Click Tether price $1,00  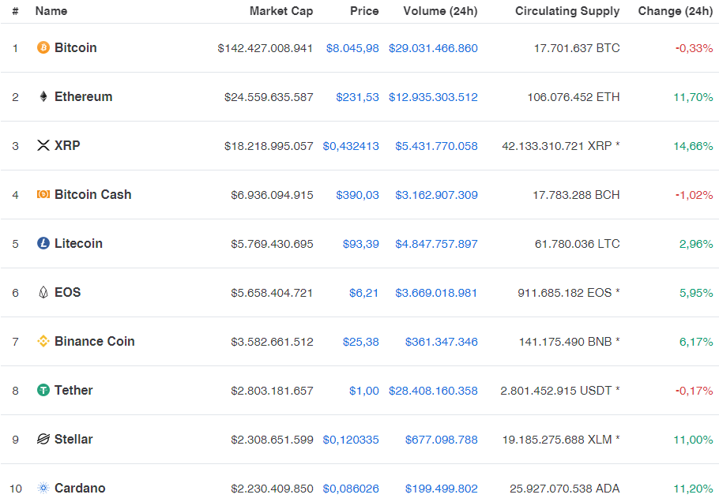[364, 391]
